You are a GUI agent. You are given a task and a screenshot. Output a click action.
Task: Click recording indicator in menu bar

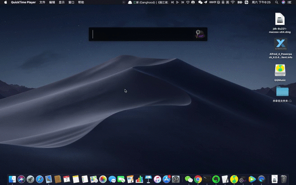click(124, 2)
